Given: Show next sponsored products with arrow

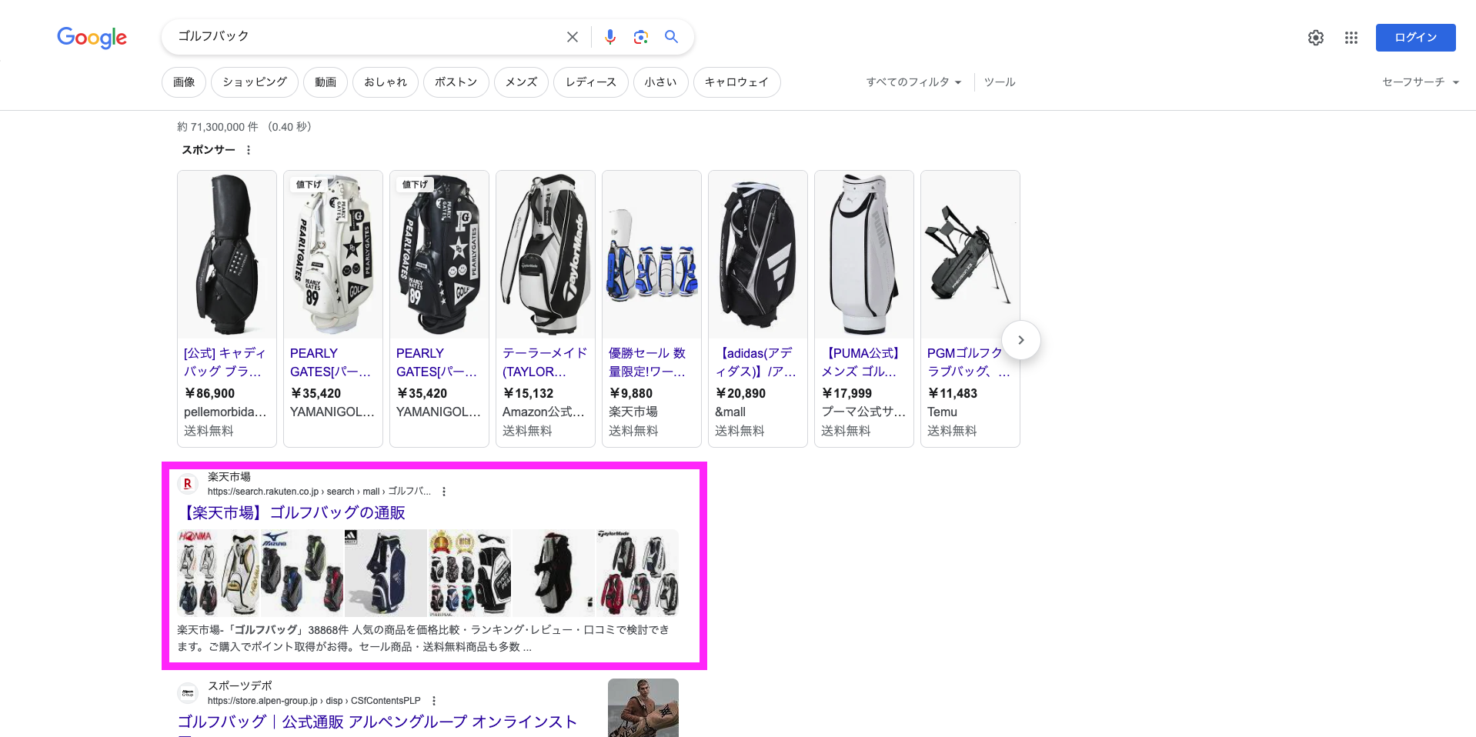Looking at the screenshot, I should click(x=1021, y=340).
